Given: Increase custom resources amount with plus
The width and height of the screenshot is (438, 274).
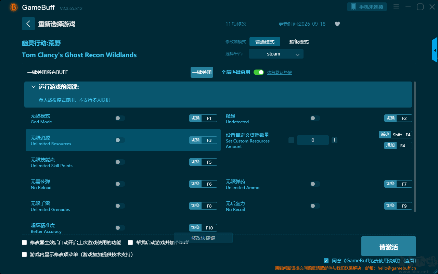Looking at the screenshot, I should [x=334, y=140].
